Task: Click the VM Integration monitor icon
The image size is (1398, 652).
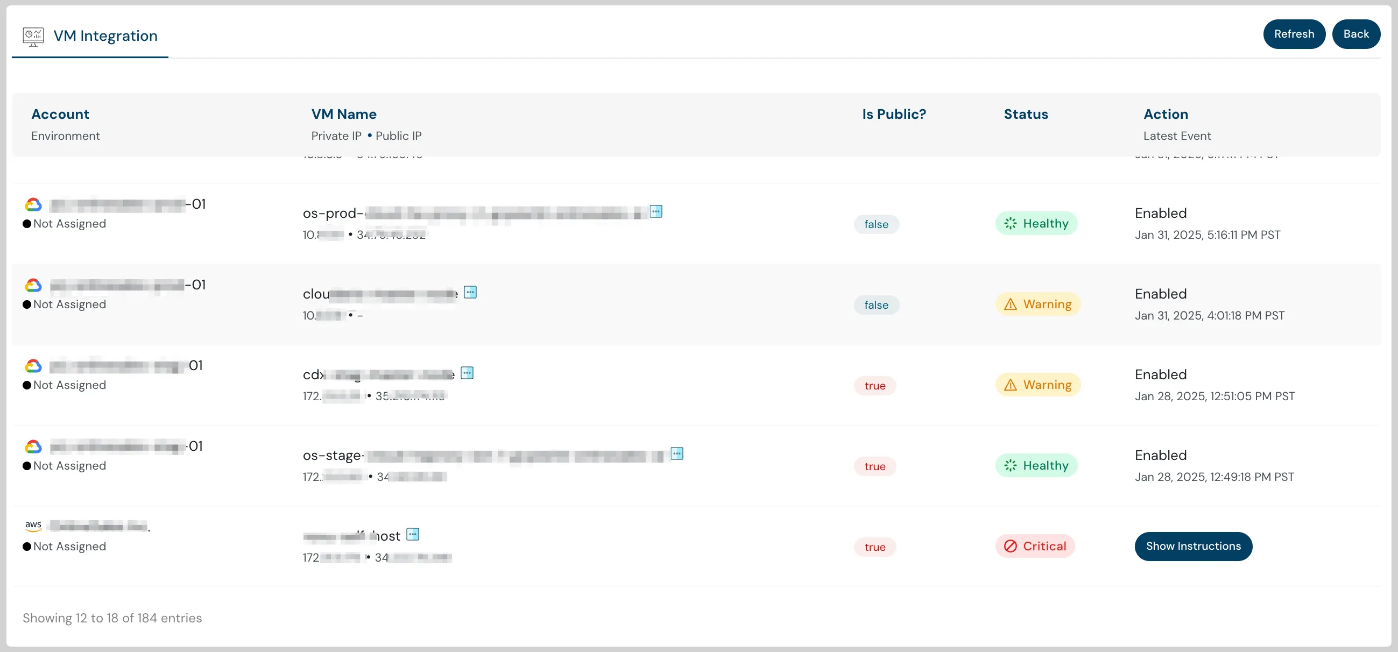Action: [33, 36]
